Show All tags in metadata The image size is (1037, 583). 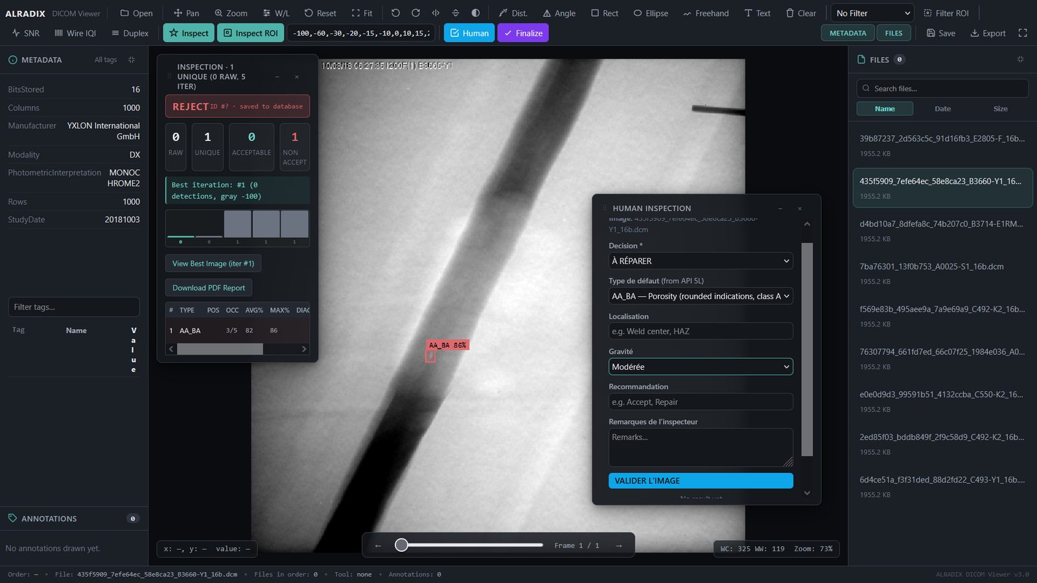point(106,60)
